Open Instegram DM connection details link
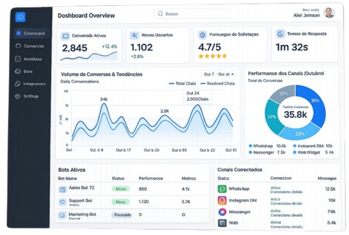Viewport: 349px width, 235px height. [286, 203]
